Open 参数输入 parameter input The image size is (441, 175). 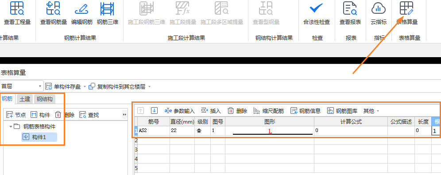(x=179, y=111)
